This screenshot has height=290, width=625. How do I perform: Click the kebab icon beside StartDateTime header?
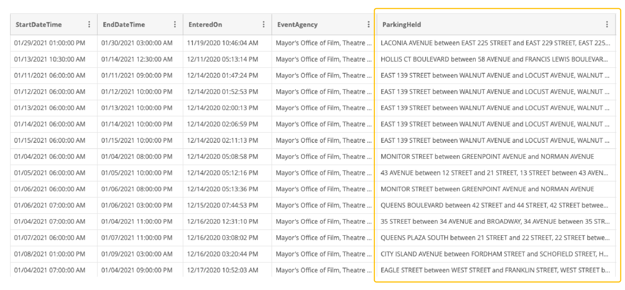(89, 24)
